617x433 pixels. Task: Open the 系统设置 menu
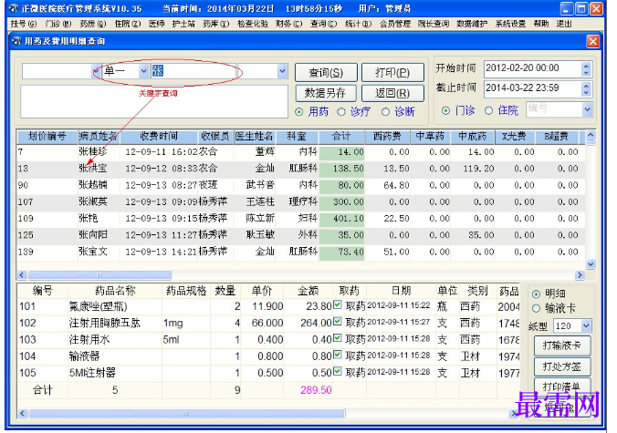click(x=510, y=24)
